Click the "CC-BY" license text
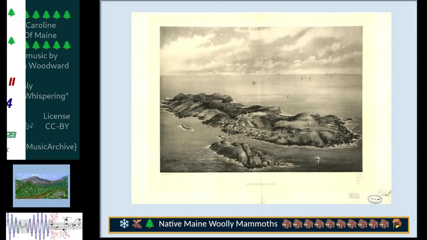This screenshot has height=240, width=427. coord(57,126)
